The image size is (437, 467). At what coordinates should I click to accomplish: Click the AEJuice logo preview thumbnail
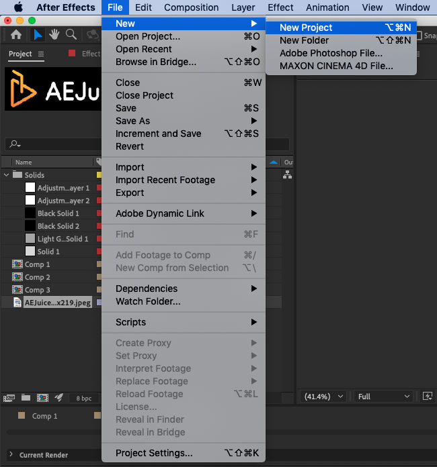pos(53,89)
